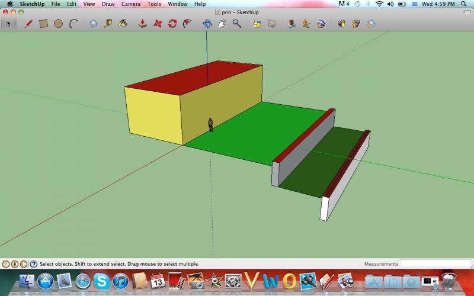Choose the Zoom magnifier tool
474x296 pixels.
(x=236, y=24)
